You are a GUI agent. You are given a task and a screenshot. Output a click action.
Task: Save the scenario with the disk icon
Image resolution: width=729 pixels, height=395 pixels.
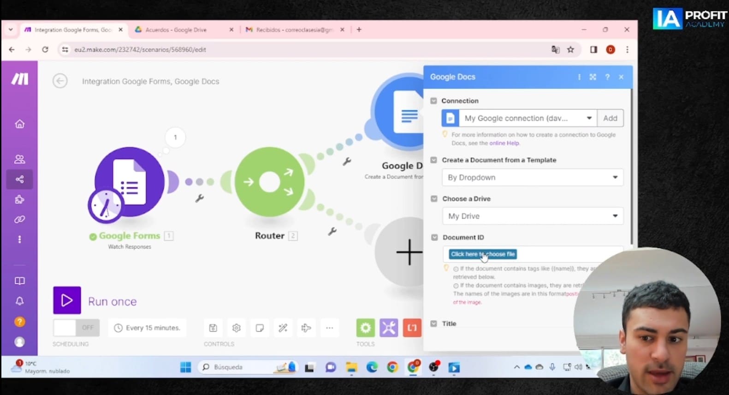click(x=213, y=328)
